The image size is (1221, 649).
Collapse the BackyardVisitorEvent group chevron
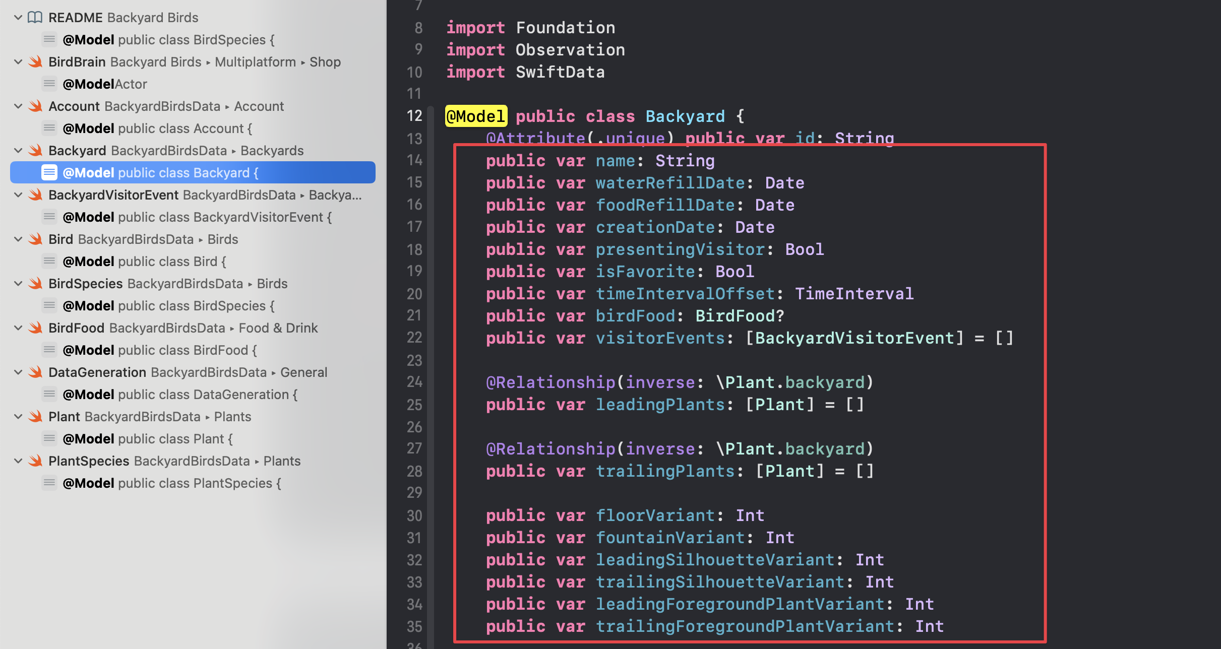coord(18,195)
